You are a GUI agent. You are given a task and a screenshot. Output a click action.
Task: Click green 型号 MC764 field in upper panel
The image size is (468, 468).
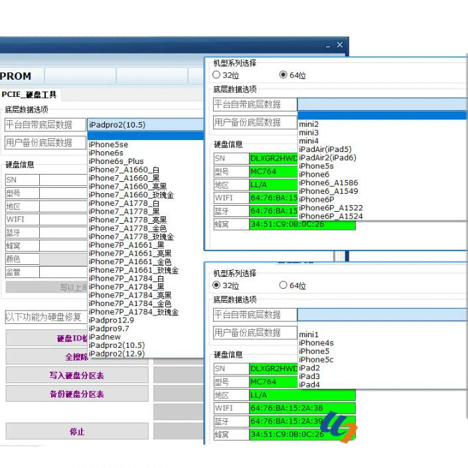pyautogui.click(x=273, y=172)
